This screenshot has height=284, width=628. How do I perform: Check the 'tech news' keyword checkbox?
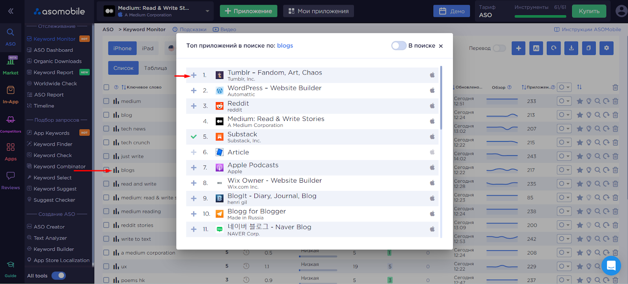point(106,128)
